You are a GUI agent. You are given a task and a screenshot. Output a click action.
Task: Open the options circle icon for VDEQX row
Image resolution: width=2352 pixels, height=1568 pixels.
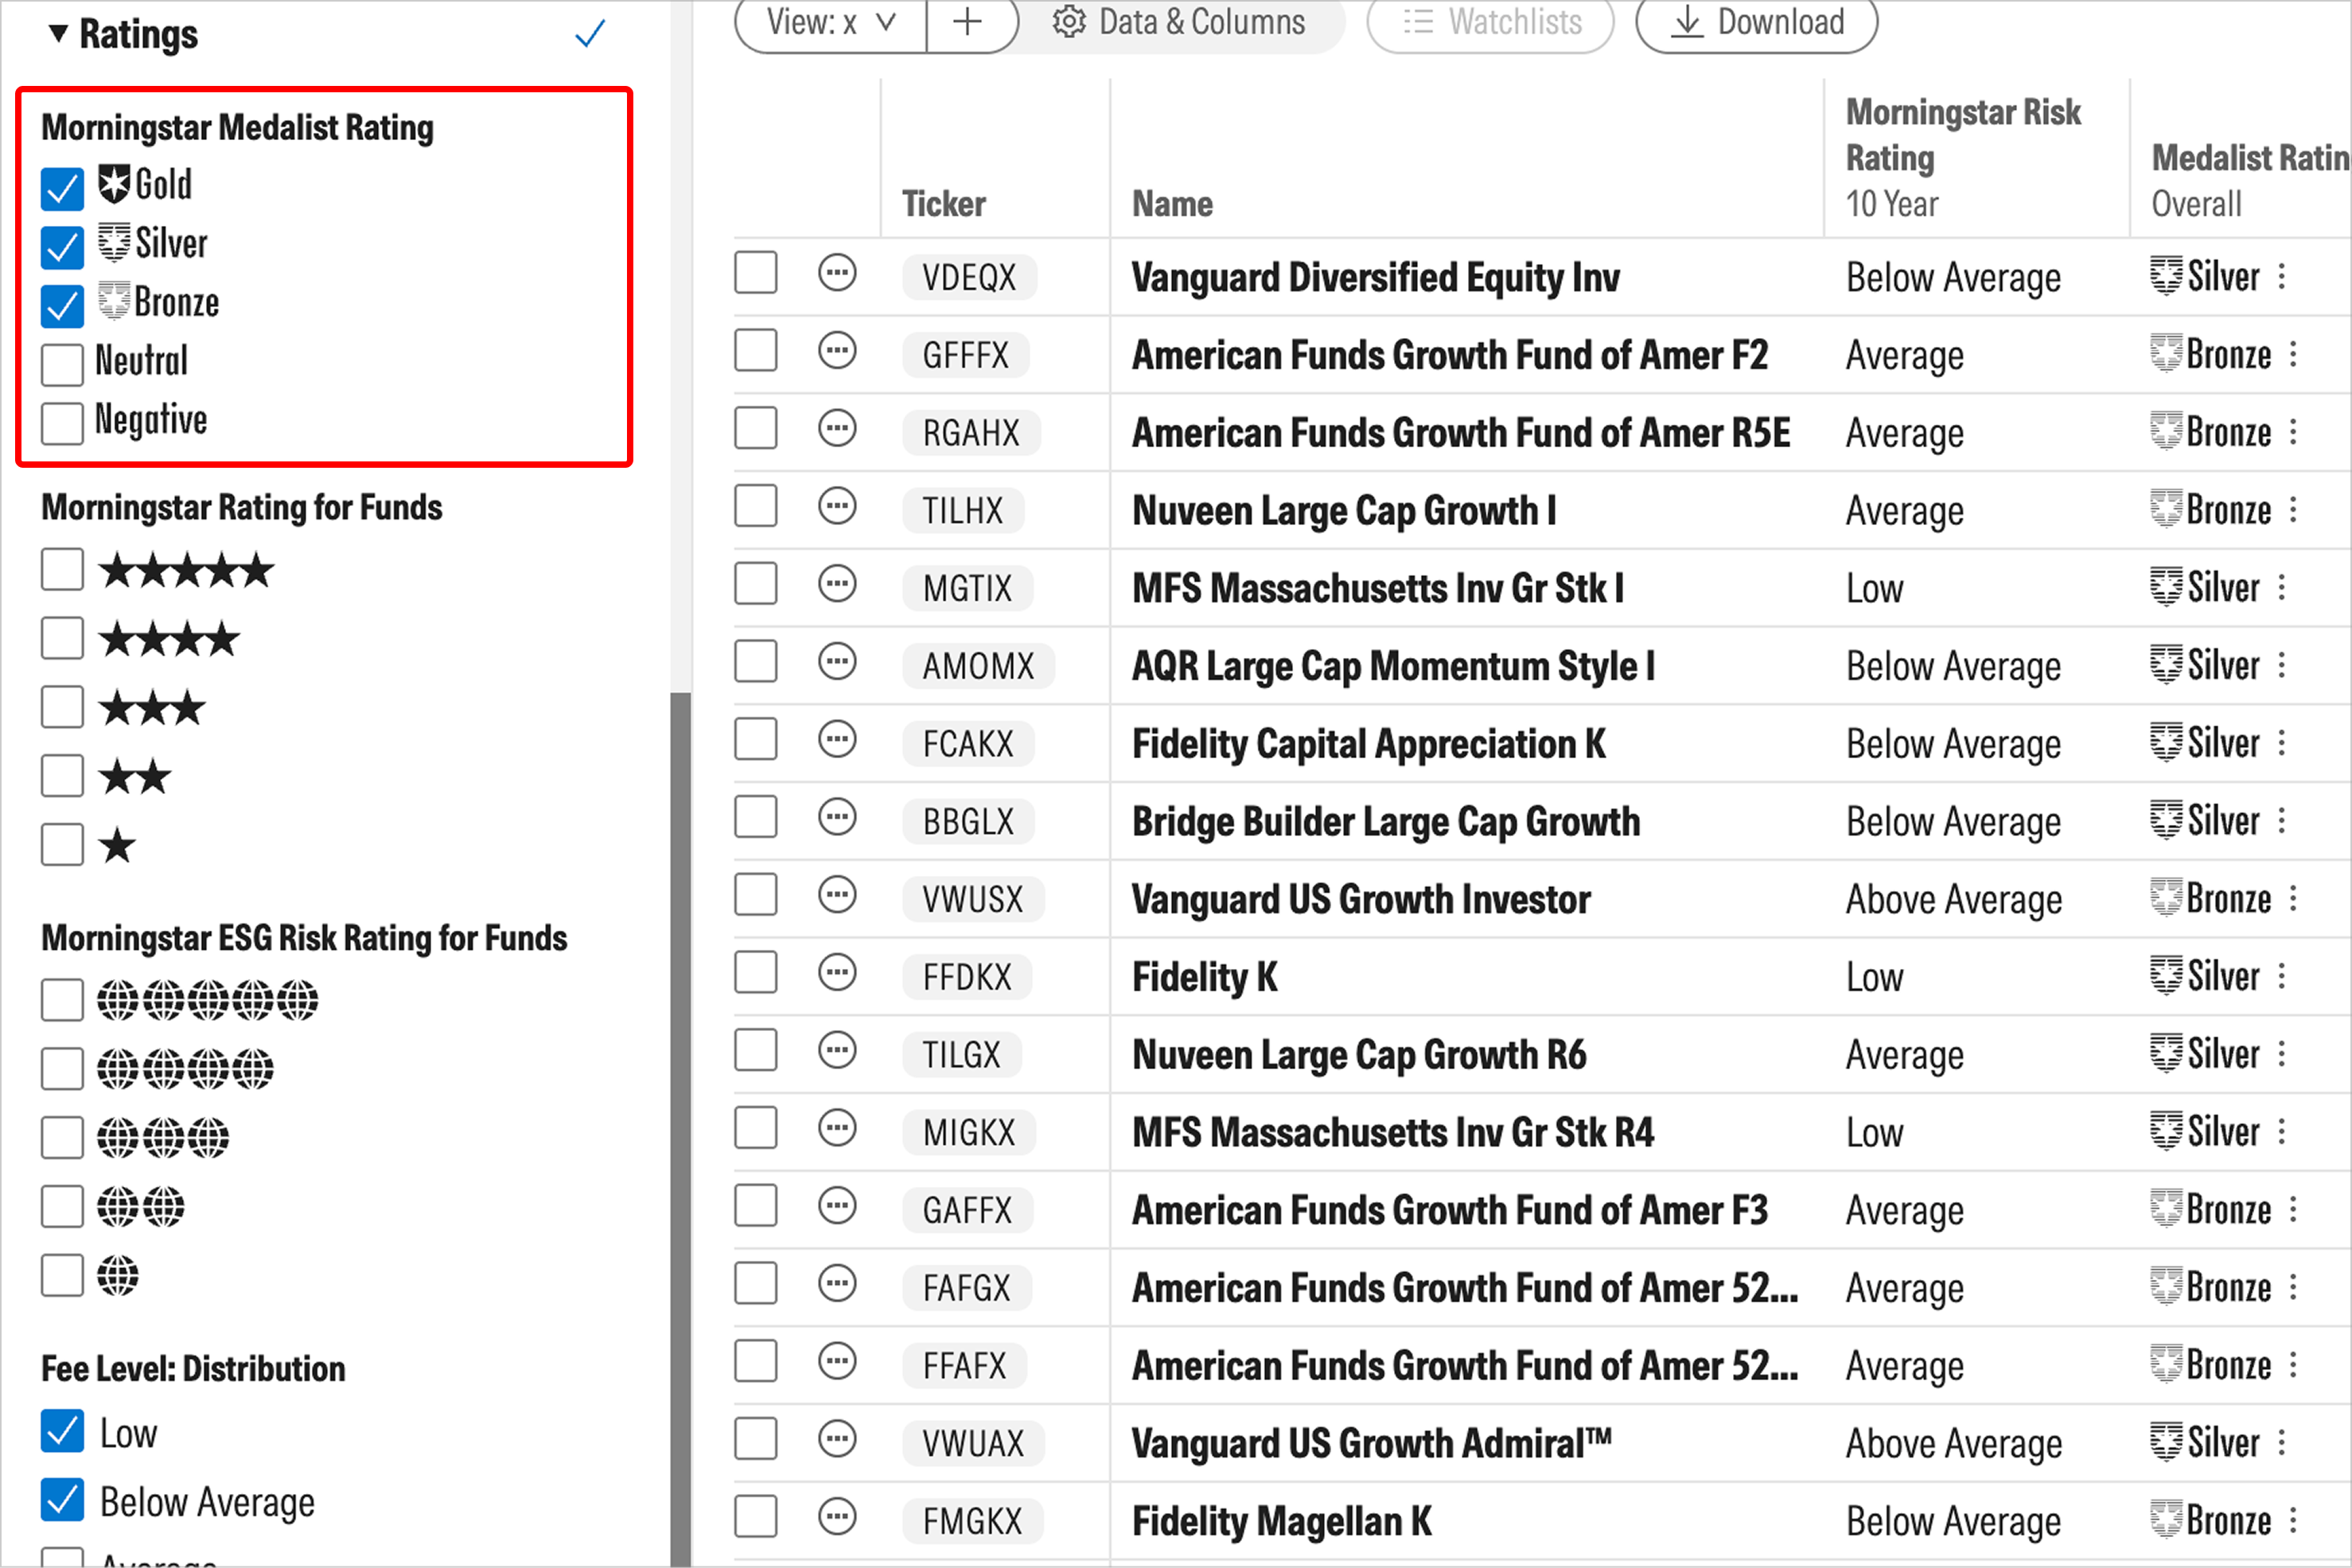coord(837,273)
